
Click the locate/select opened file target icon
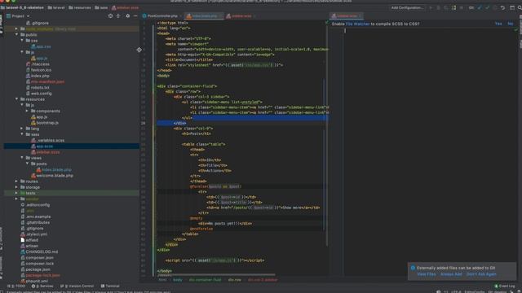(111, 15)
